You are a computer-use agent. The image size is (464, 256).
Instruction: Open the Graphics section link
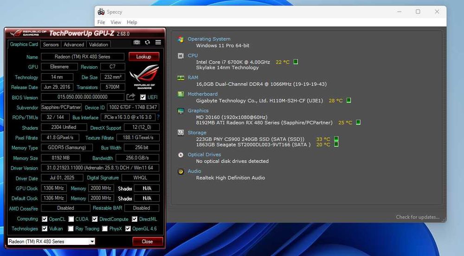(x=198, y=110)
